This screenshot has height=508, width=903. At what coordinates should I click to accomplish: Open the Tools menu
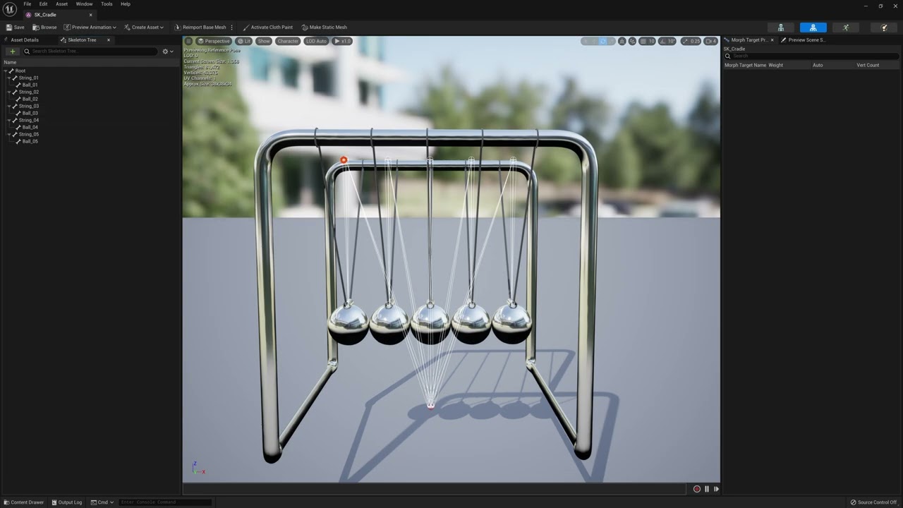tap(107, 4)
